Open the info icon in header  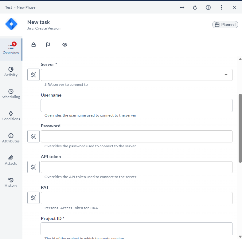coord(208,7)
